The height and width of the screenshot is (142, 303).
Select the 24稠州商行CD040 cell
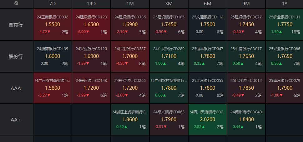tap(246, 120)
